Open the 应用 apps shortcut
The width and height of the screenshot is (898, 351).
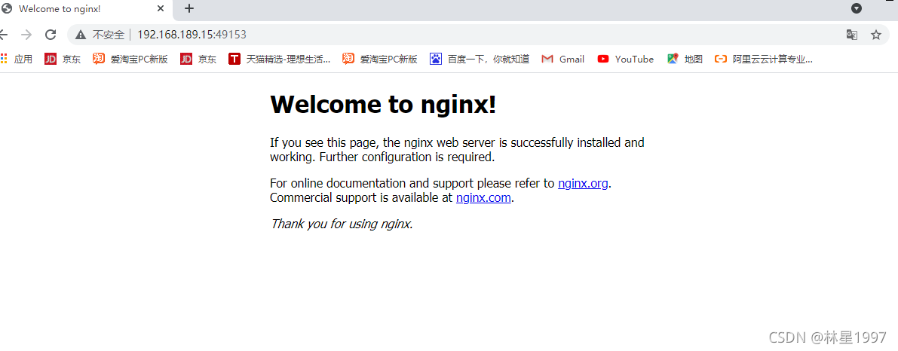(17, 59)
